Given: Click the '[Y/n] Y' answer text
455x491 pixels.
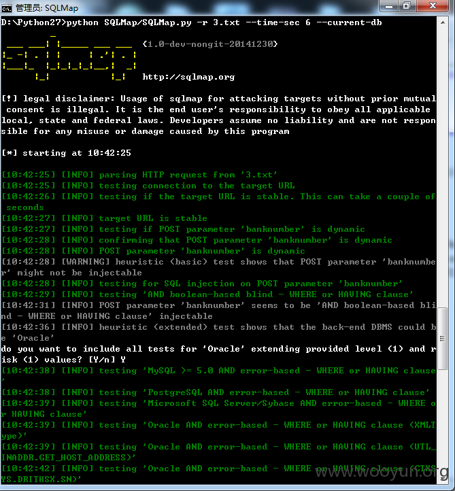Looking at the screenshot, I should [107, 360].
